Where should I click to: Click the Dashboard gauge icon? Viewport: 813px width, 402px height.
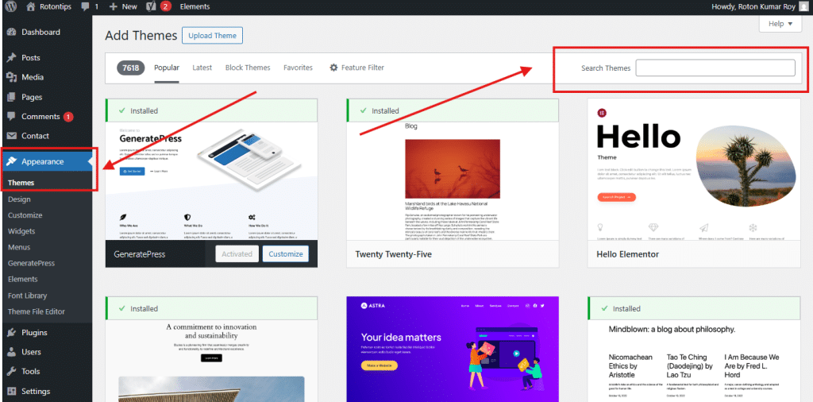(x=11, y=32)
